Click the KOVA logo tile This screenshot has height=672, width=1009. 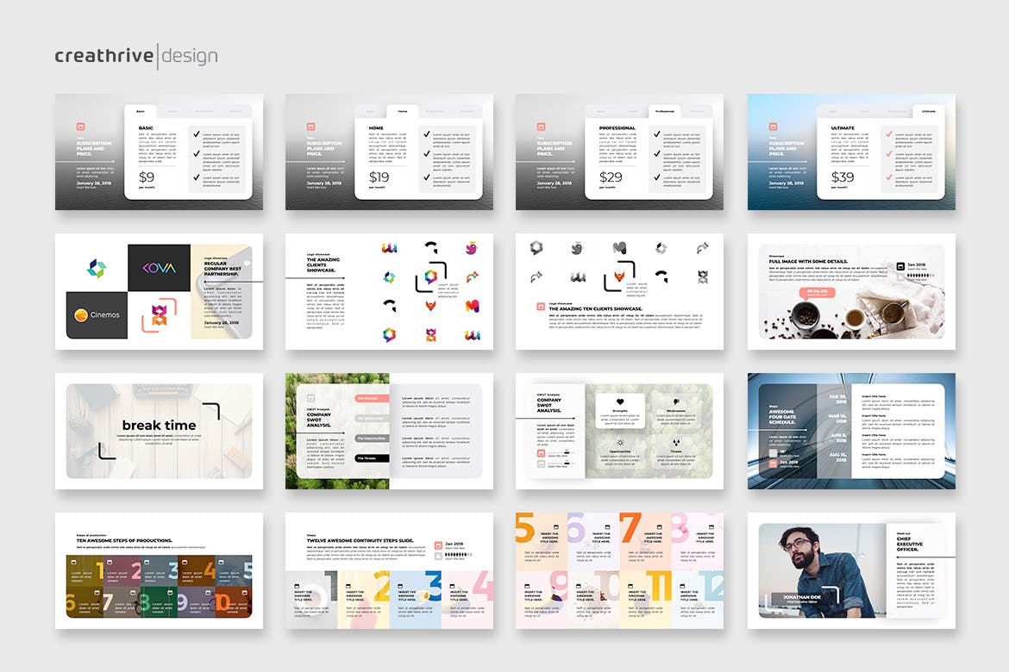pos(159,268)
